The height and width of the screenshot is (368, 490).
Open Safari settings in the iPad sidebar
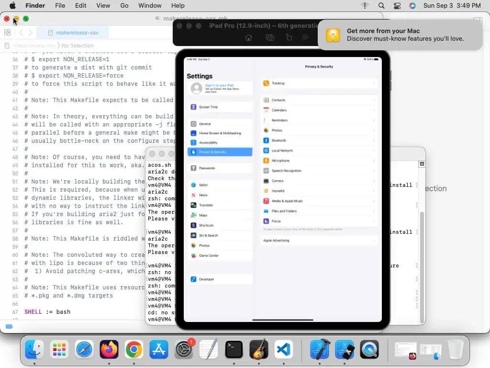pyautogui.click(x=220, y=185)
